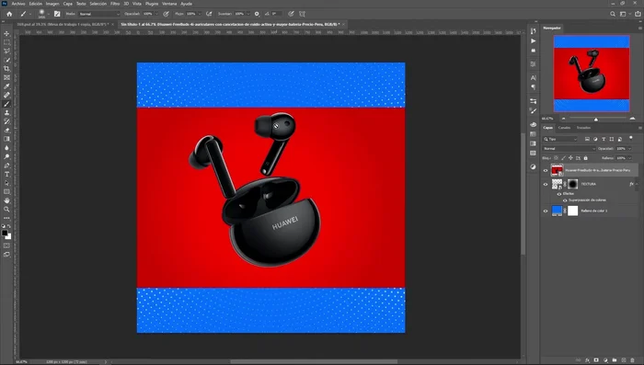Select the Pen tool
Viewport: 644px width, 365px height.
(6, 165)
